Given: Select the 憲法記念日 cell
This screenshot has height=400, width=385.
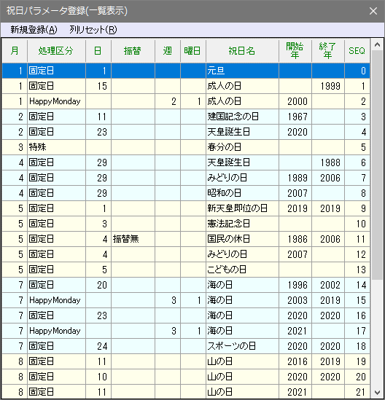Looking at the screenshot, I should tap(242, 224).
